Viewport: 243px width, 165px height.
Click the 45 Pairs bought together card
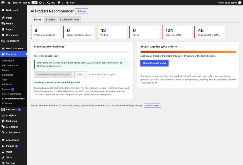[210, 32]
